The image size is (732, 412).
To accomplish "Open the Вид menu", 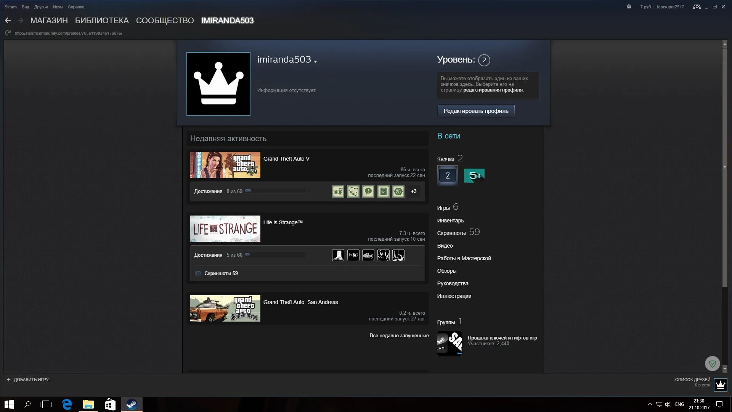I will tap(25, 7).
